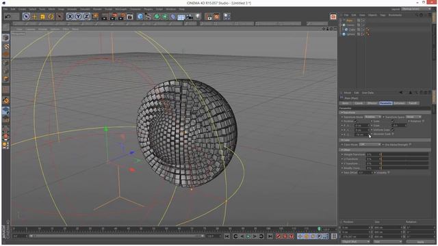Open the Size dropdown in Coordinates

[x=388, y=242]
